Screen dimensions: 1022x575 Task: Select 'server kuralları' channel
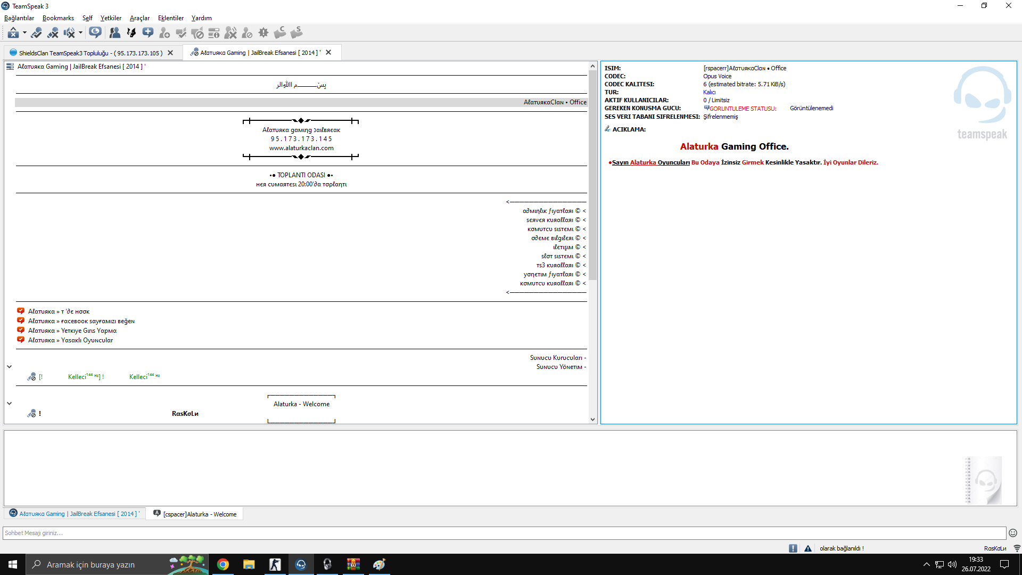(x=556, y=220)
